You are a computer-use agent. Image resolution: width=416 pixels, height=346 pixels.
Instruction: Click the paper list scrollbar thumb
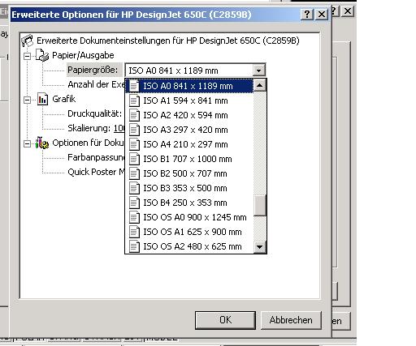click(261, 205)
